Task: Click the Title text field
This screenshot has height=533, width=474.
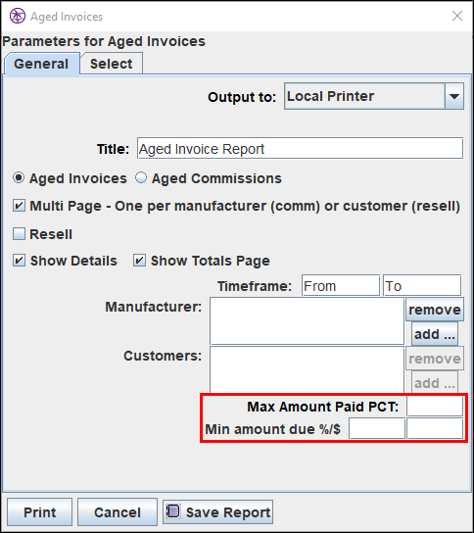Action: pos(300,148)
